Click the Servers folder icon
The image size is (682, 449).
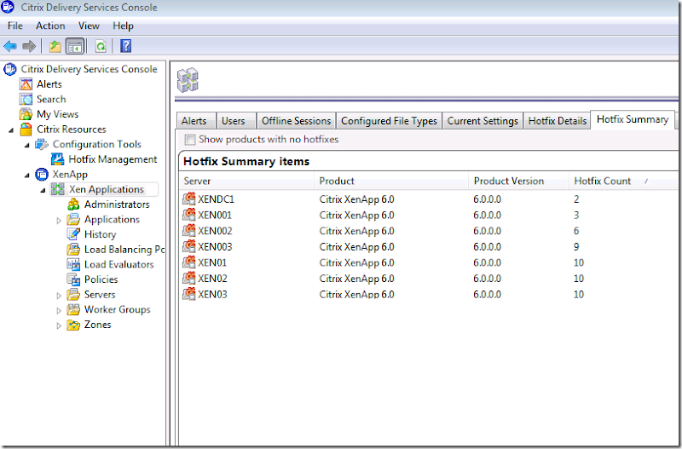[x=73, y=295]
